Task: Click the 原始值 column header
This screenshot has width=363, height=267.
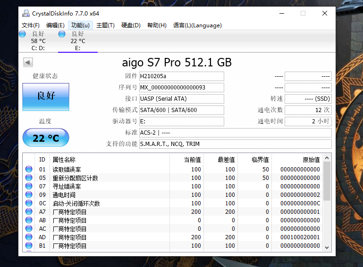Action: pos(297,160)
